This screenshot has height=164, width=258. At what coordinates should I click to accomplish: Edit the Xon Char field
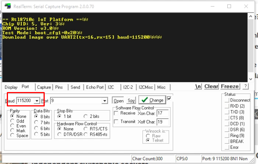[x=163, y=113]
